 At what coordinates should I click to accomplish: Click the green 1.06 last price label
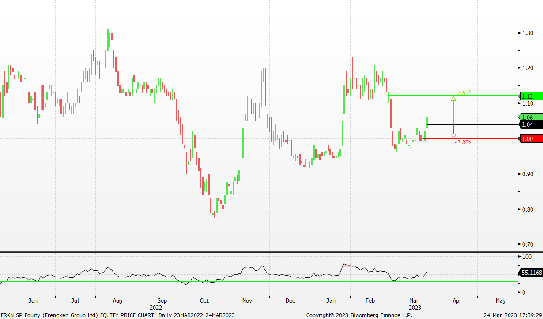(x=527, y=117)
